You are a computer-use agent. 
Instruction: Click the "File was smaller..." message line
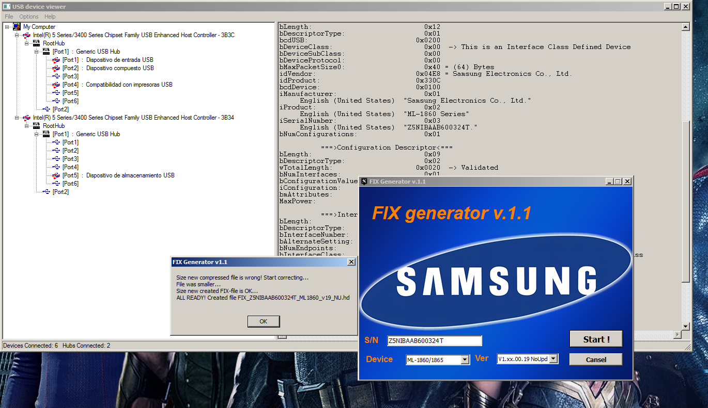(198, 285)
